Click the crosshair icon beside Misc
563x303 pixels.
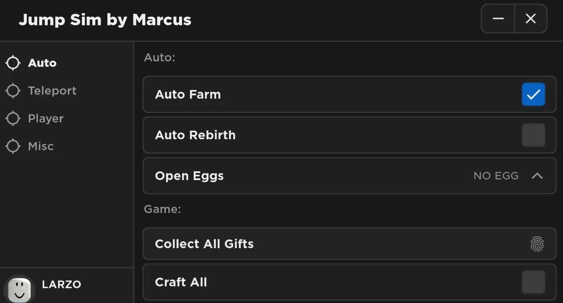coord(13,146)
